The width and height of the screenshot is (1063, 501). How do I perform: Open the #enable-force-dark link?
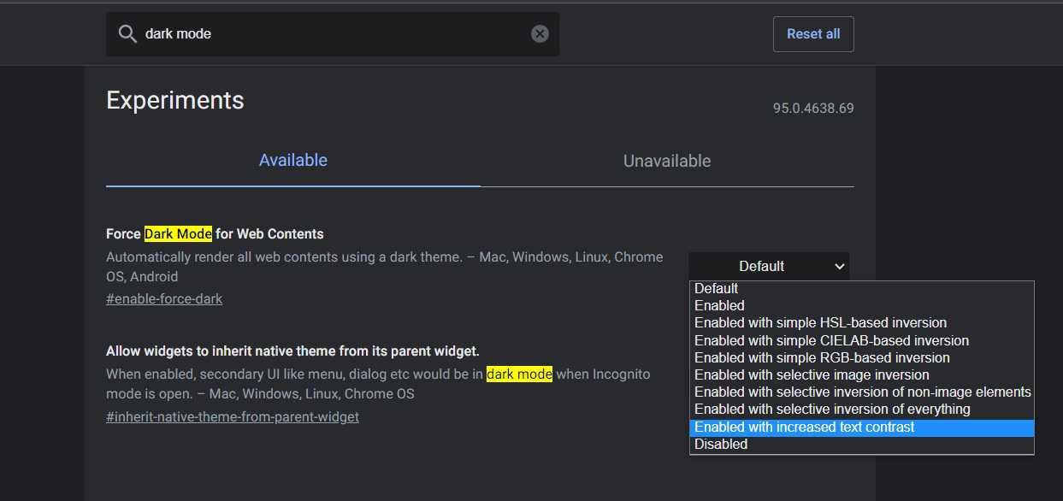[x=163, y=298]
